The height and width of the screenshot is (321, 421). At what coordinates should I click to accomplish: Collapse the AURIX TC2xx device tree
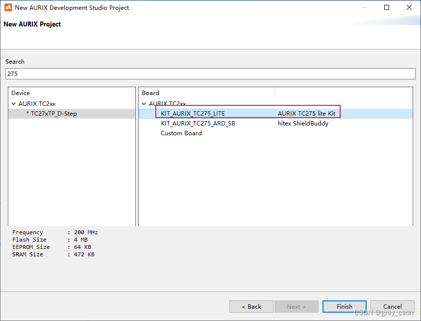[x=14, y=103]
